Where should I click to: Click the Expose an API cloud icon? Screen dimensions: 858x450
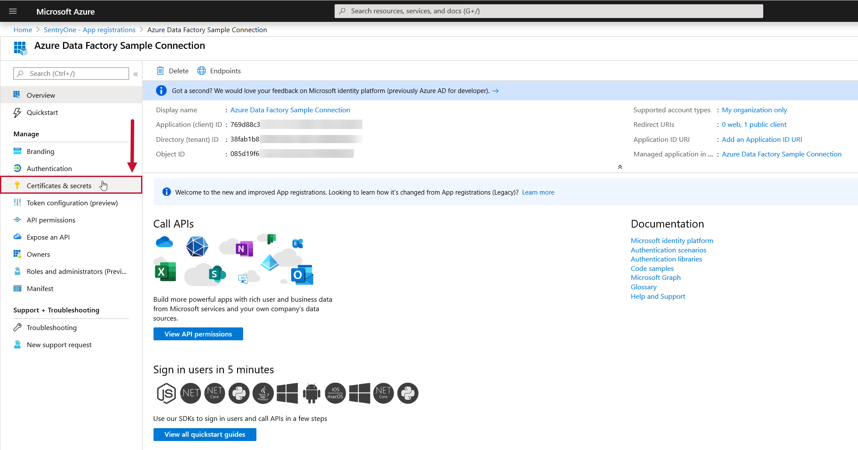[x=17, y=237]
